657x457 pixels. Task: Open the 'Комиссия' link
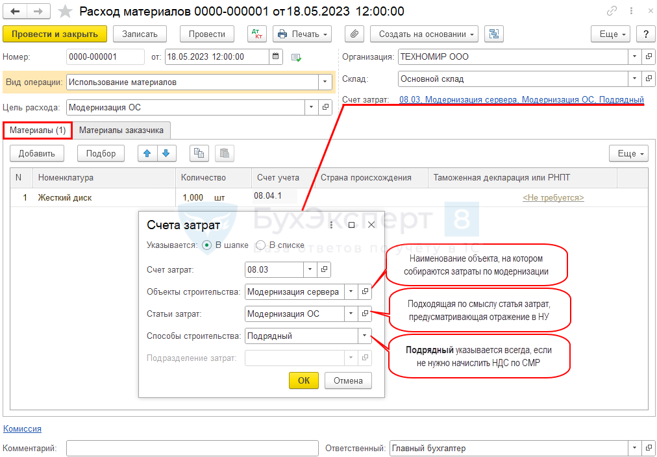(x=22, y=428)
